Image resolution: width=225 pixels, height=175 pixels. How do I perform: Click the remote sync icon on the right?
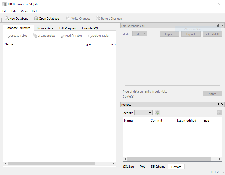[219, 113]
